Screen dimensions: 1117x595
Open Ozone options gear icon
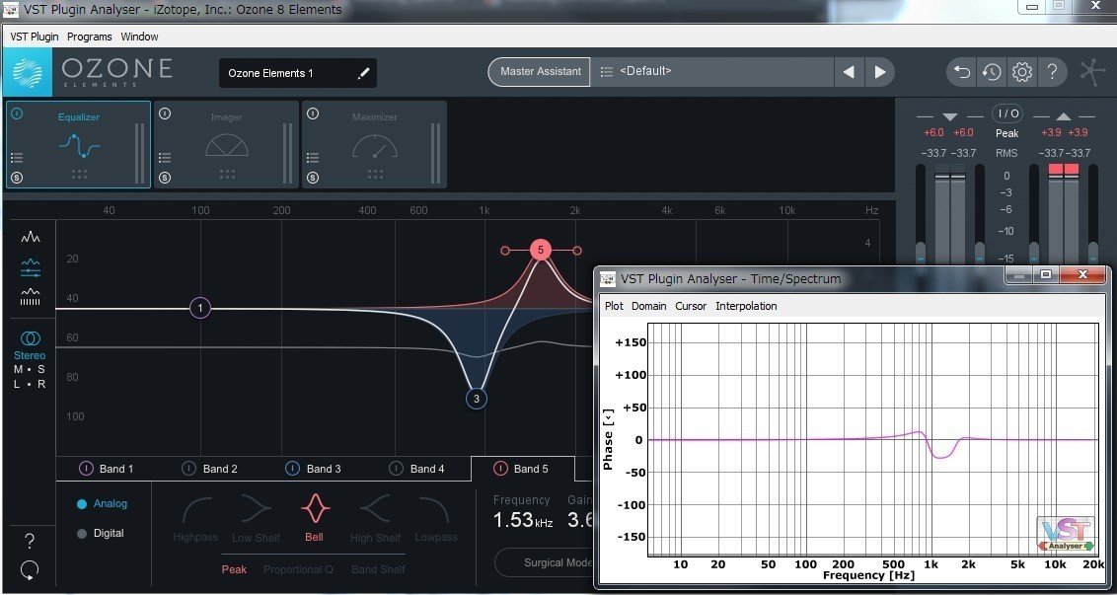(x=1022, y=72)
